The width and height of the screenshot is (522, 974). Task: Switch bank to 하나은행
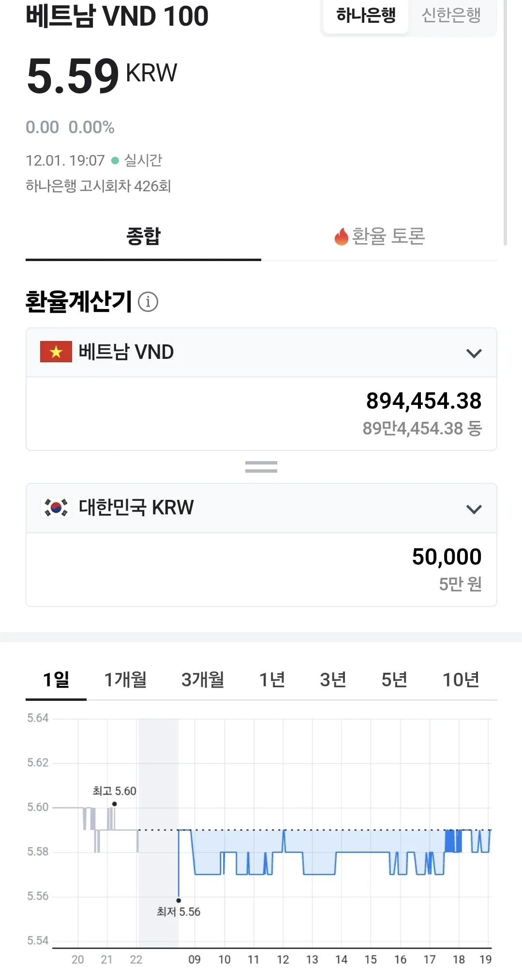click(x=366, y=16)
